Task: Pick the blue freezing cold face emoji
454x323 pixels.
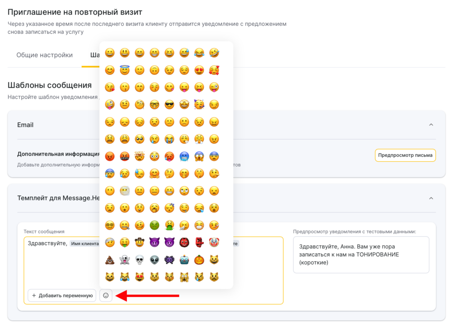Action: point(184,156)
